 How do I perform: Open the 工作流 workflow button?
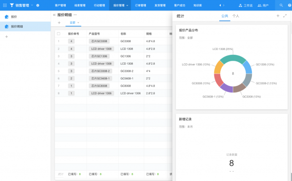[245, 5]
